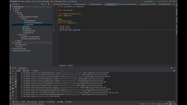This screenshot has height=105, width=187.
Task: Collapse the flowable-tut root folder
Action: [12, 7]
